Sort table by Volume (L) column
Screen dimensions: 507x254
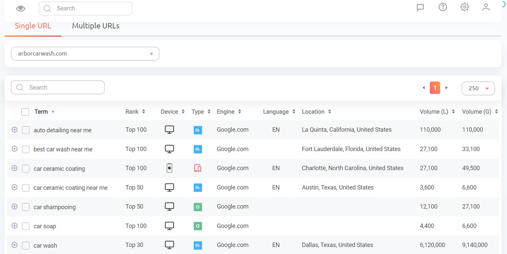pos(437,112)
